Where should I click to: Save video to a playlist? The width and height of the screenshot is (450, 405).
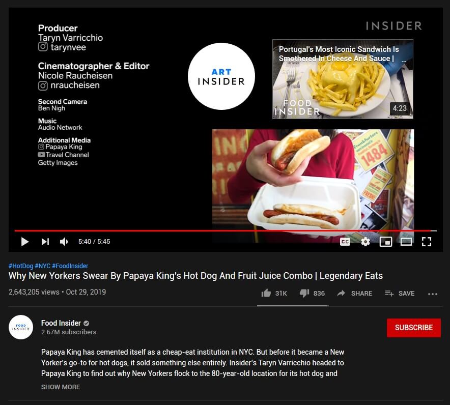point(400,293)
